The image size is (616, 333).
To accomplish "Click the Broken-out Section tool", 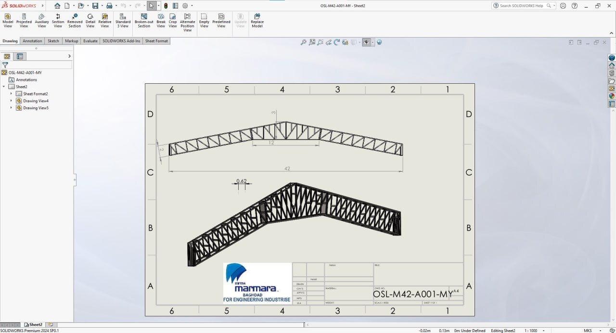I will 144,21.
